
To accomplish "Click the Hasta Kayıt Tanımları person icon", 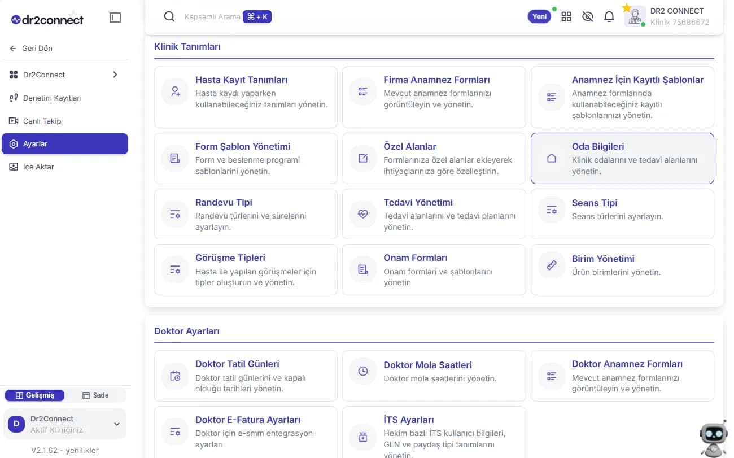I will [175, 91].
